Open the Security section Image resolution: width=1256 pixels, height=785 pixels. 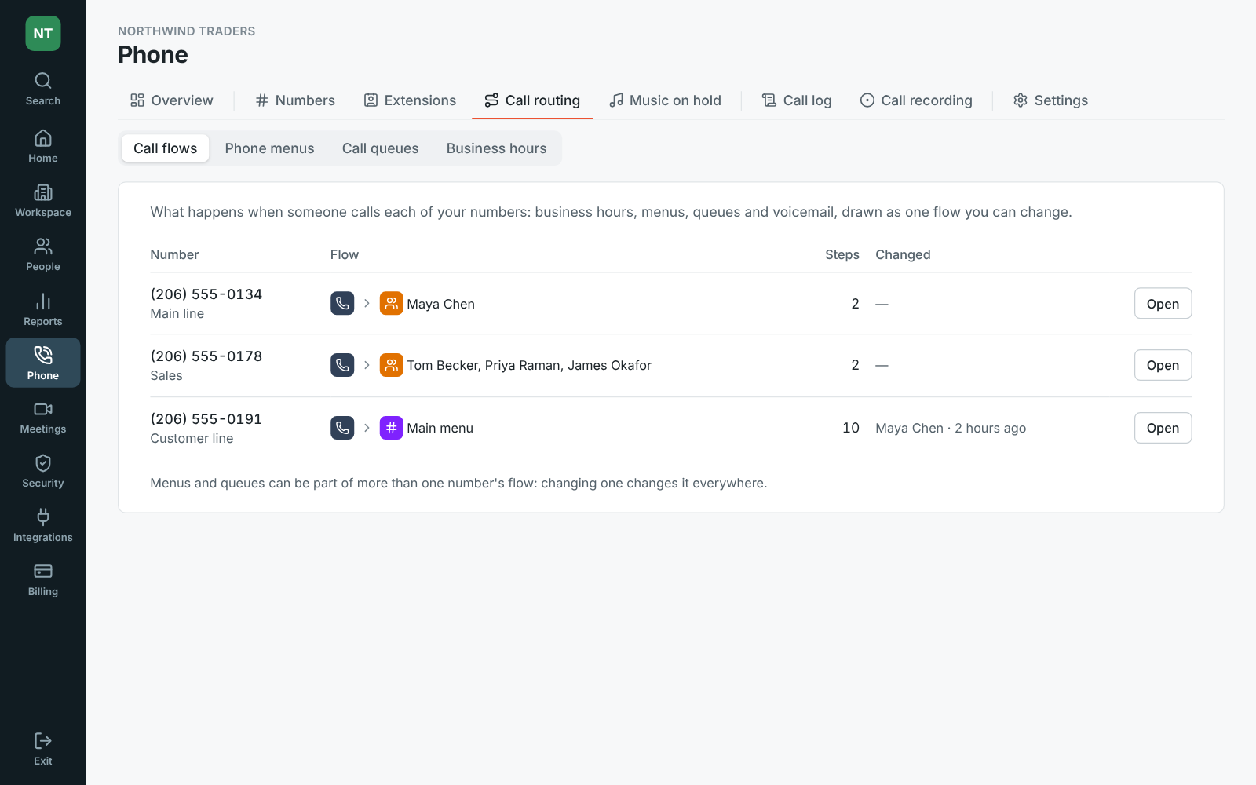click(43, 472)
